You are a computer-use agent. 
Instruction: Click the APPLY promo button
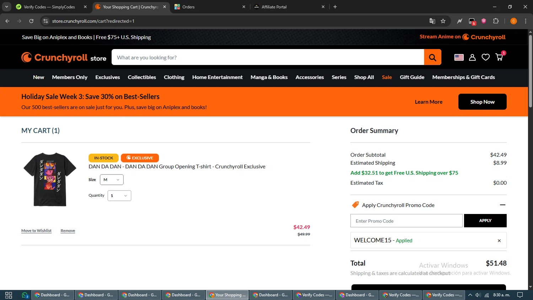[x=485, y=221]
